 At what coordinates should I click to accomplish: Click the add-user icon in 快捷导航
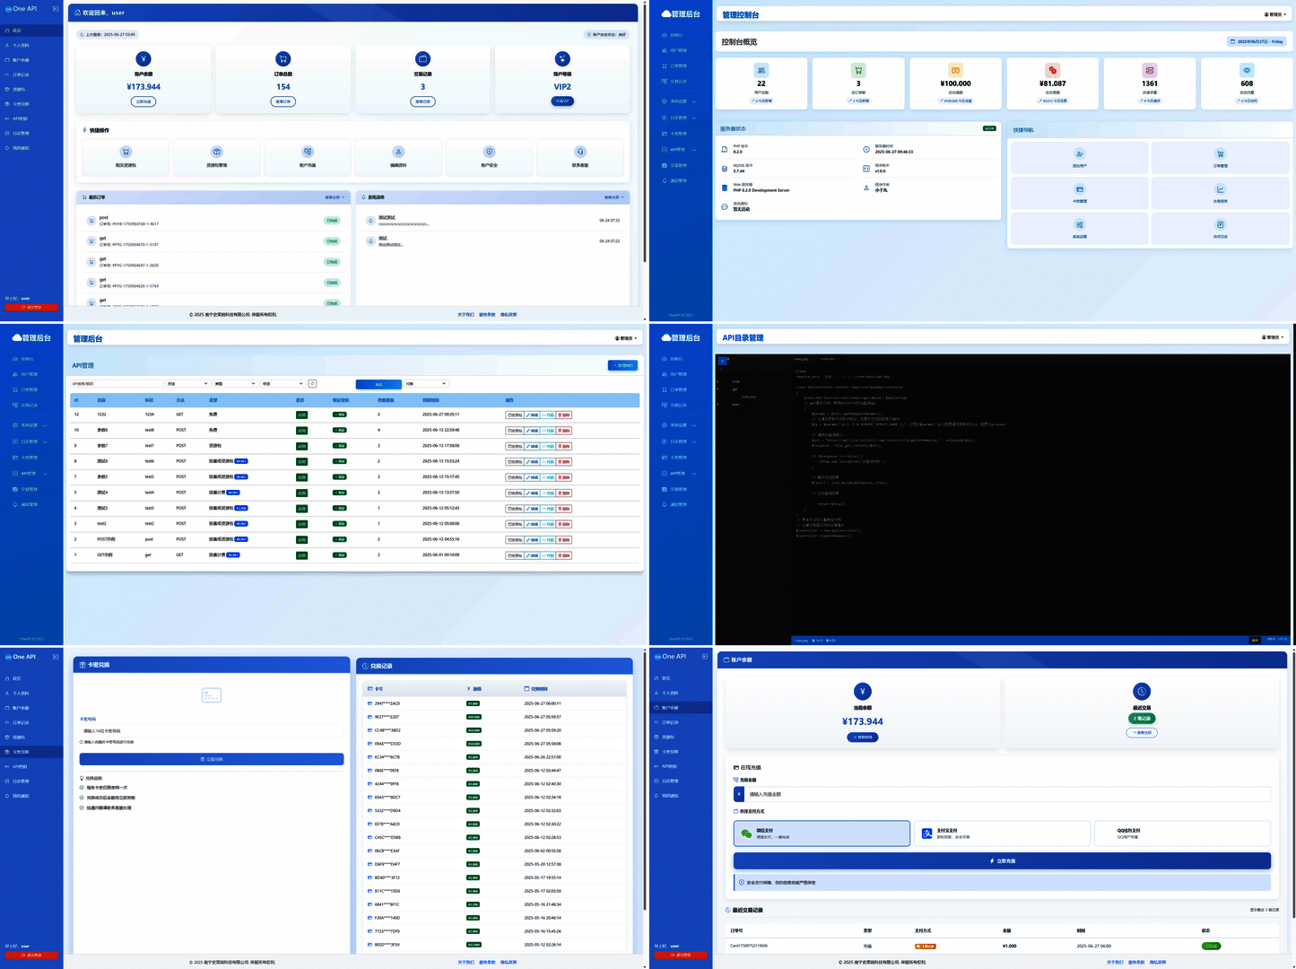click(x=1079, y=153)
